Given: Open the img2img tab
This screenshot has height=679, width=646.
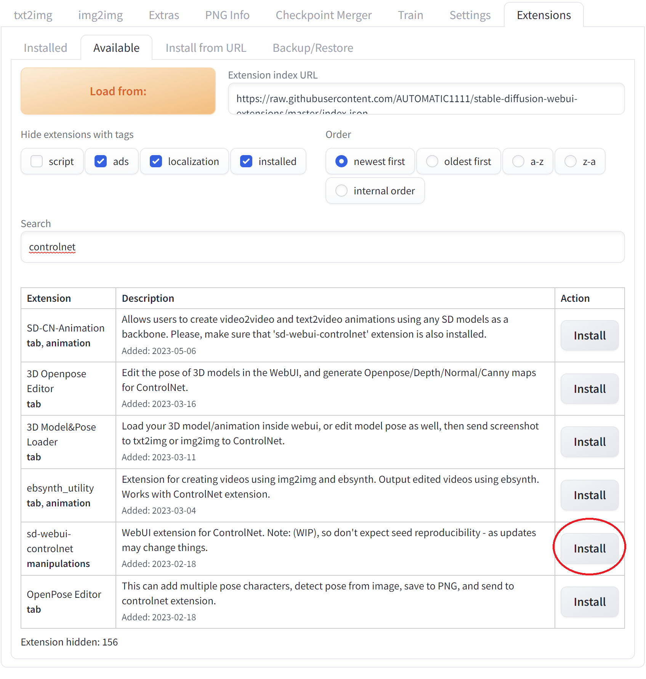Looking at the screenshot, I should click(x=100, y=15).
